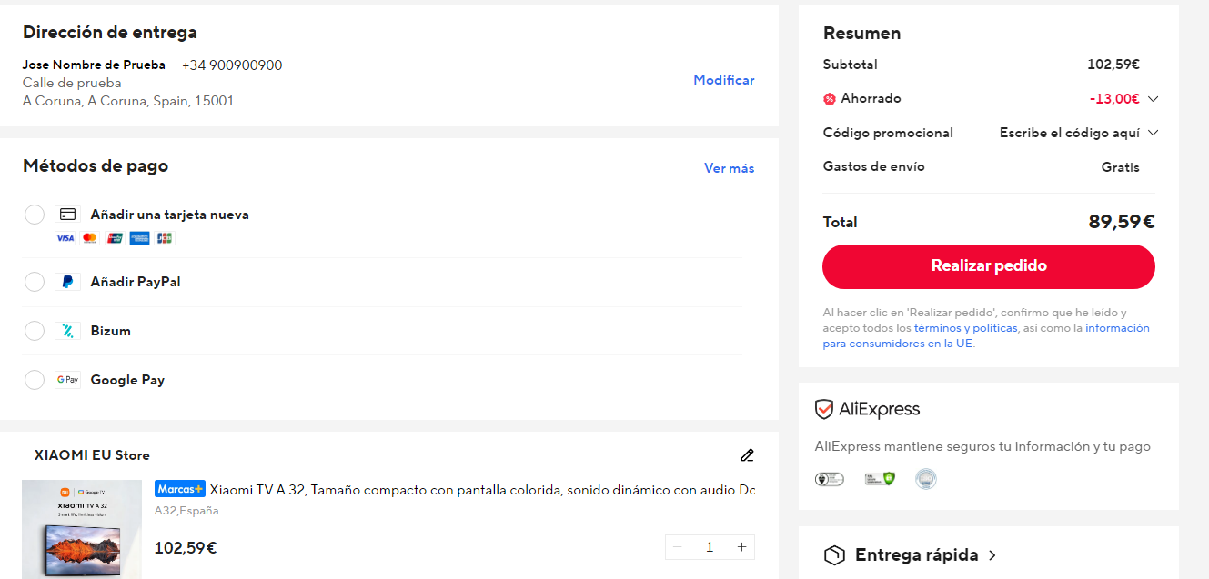
Task: Decrease product quantity with minus button
Action: (677, 547)
